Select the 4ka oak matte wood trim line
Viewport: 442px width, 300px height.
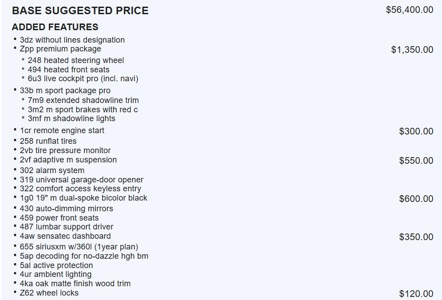click(x=75, y=284)
